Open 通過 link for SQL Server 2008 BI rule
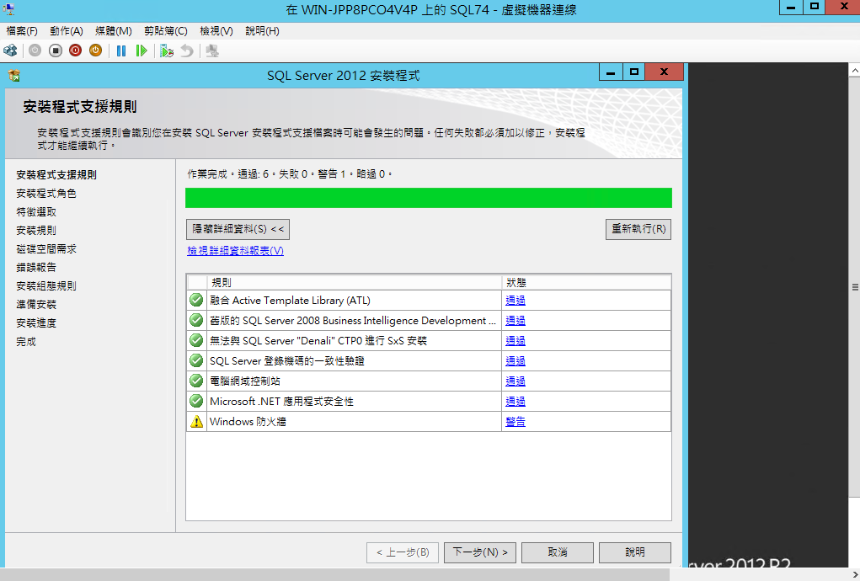 515,321
